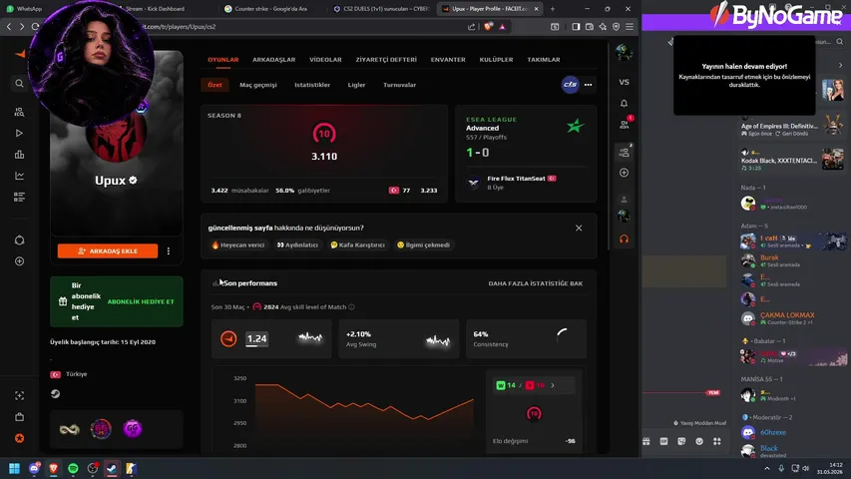Click ABONELİK HEDİYE ET link
851x479 pixels.
point(141,301)
